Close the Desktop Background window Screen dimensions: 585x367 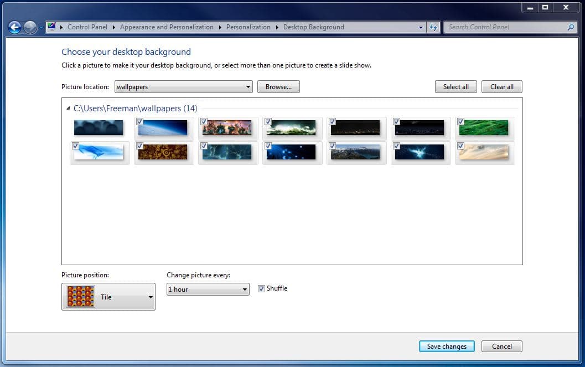point(566,7)
